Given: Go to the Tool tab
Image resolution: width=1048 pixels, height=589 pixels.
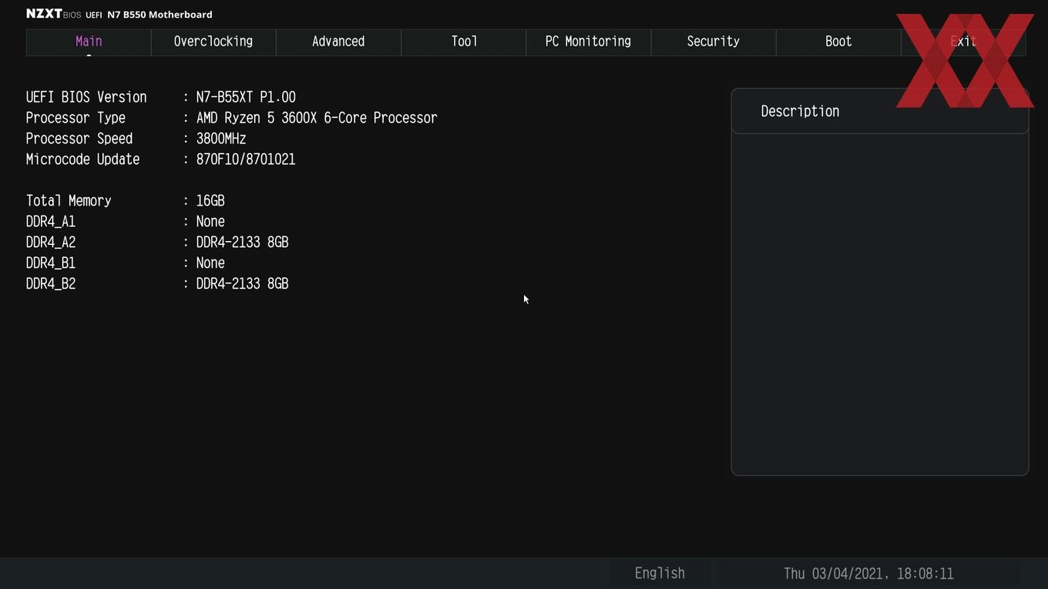Looking at the screenshot, I should tap(464, 42).
